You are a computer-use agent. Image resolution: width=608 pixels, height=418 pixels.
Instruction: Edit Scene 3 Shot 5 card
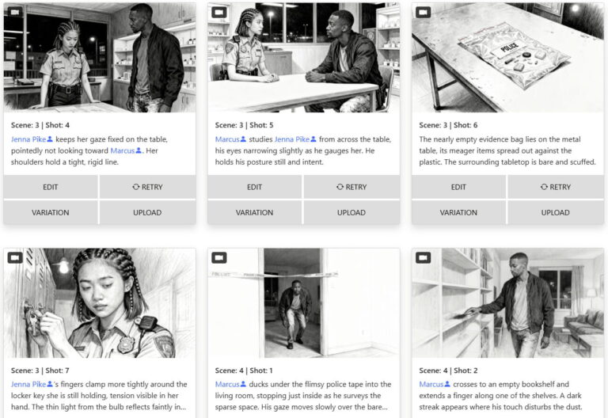pyautogui.click(x=254, y=187)
